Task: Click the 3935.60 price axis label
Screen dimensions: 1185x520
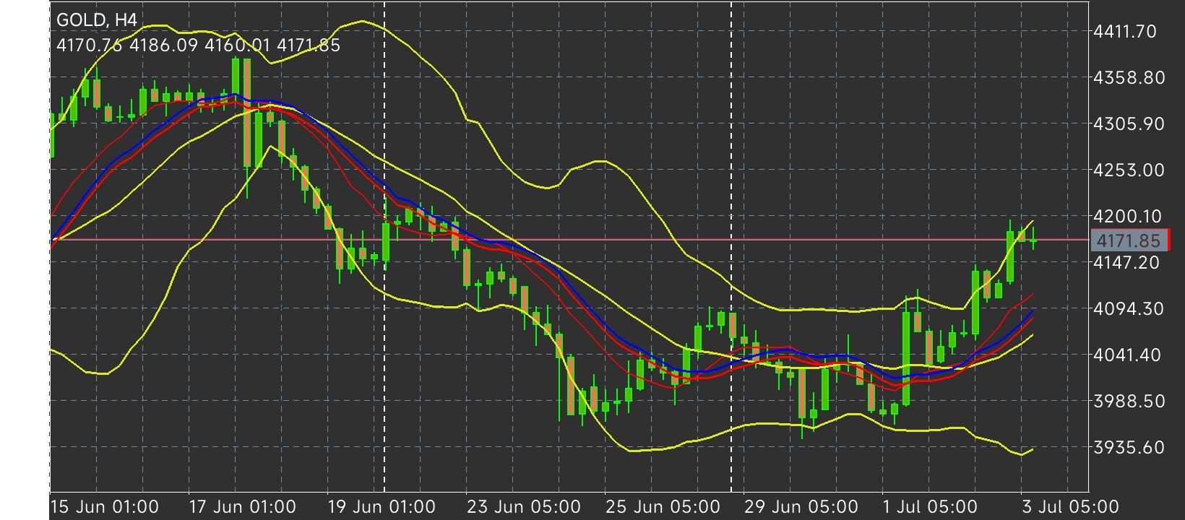Action: click(x=1129, y=447)
